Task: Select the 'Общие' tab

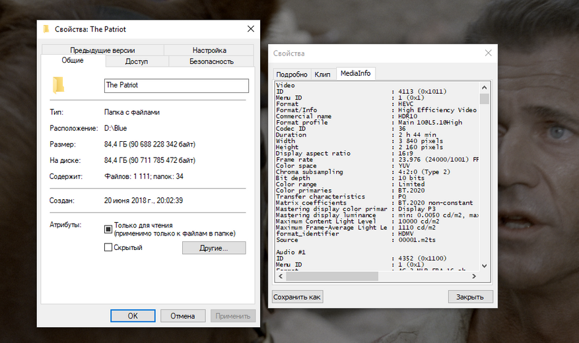Action: point(73,61)
